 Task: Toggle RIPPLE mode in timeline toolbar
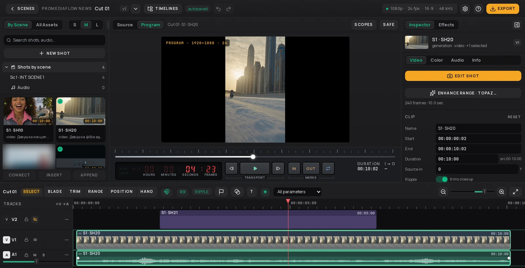click(201, 192)
